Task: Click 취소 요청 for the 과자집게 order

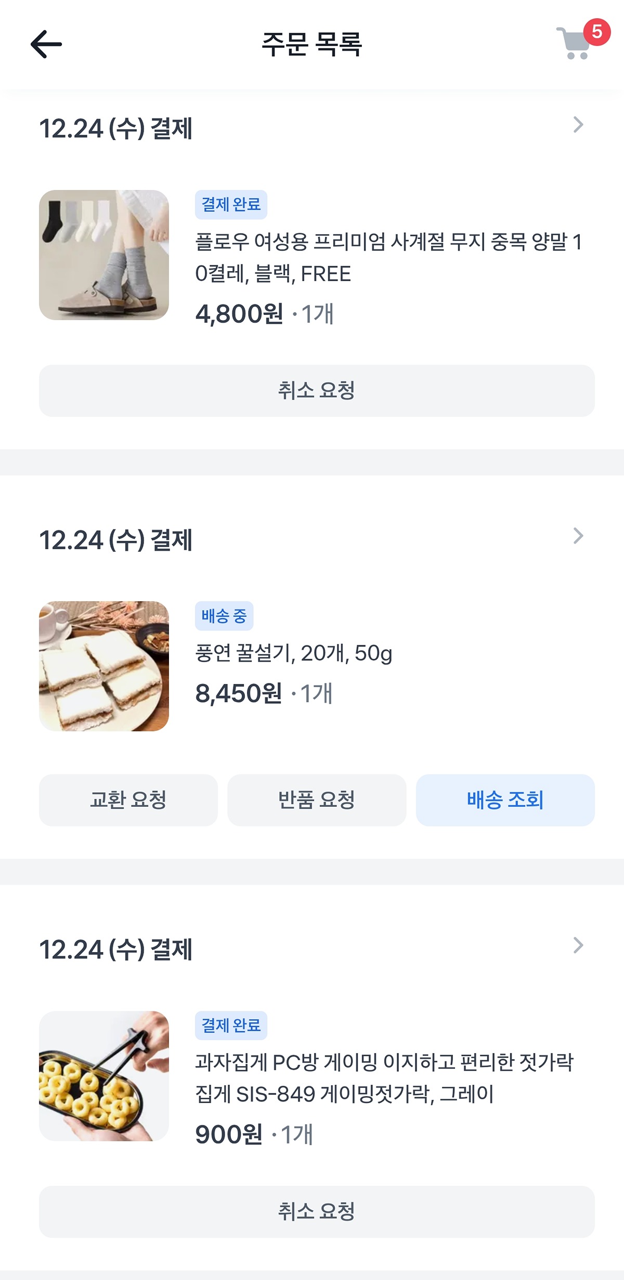Action: 317,1211
